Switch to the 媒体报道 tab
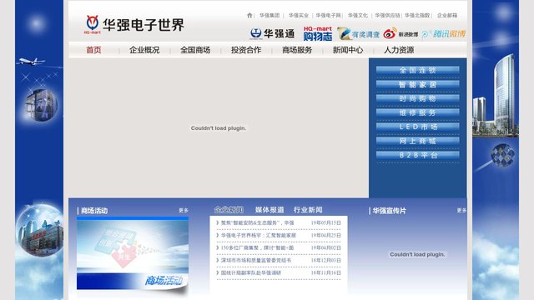This screenshot has height=300, width=534. (270, 210)
